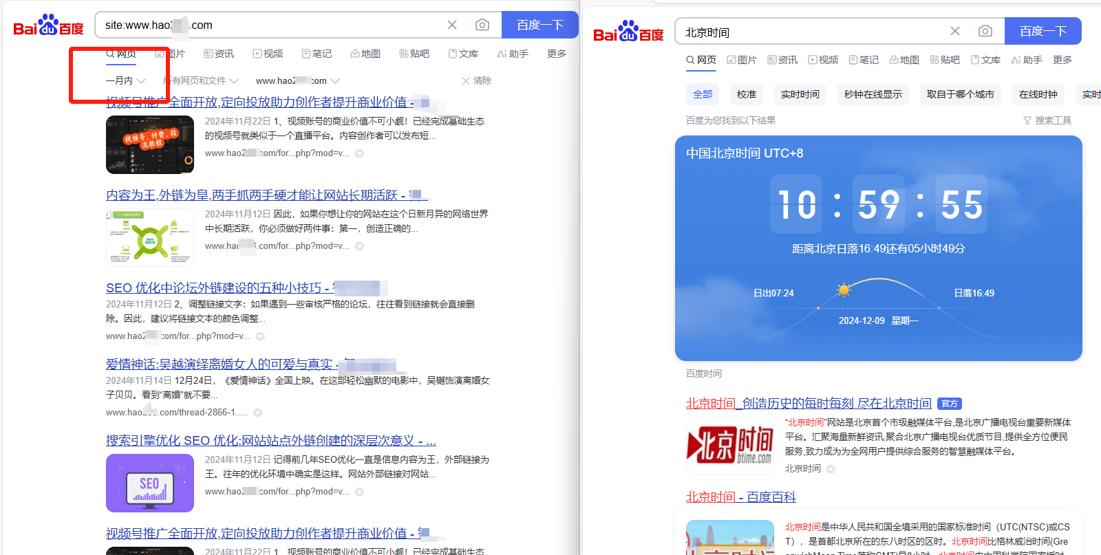Switch to 贴吧 tab in left window
Screen dimensions: 1101x555
[x=414, y=54]
